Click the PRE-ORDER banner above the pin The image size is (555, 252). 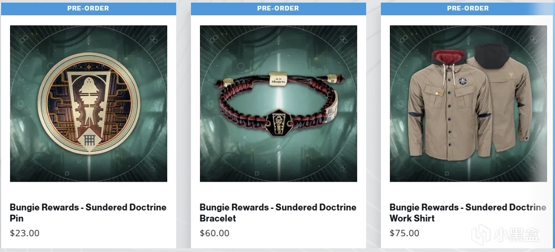(x=89, y=8)
